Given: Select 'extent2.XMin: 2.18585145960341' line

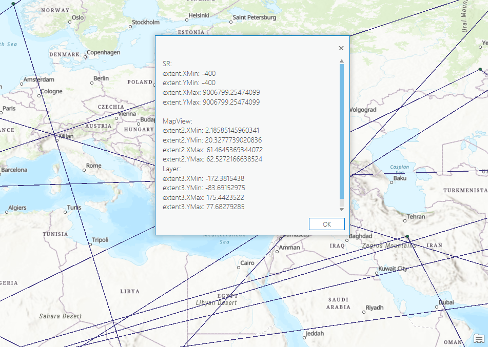Looking at the screenshot, I should [211, 130].
